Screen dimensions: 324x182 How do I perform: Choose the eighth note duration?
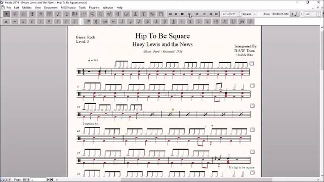tap(139, 21)
